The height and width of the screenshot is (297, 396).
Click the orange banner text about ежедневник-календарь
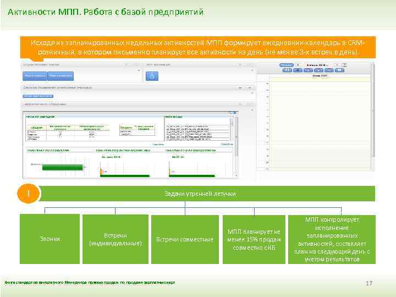(x=198, y=47)
